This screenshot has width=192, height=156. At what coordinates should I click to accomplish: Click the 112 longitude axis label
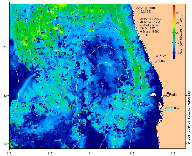[9, 153]
